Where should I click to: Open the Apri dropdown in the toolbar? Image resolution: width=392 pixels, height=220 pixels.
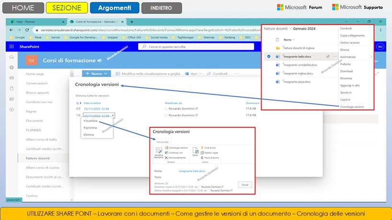(x=194, y=74)
